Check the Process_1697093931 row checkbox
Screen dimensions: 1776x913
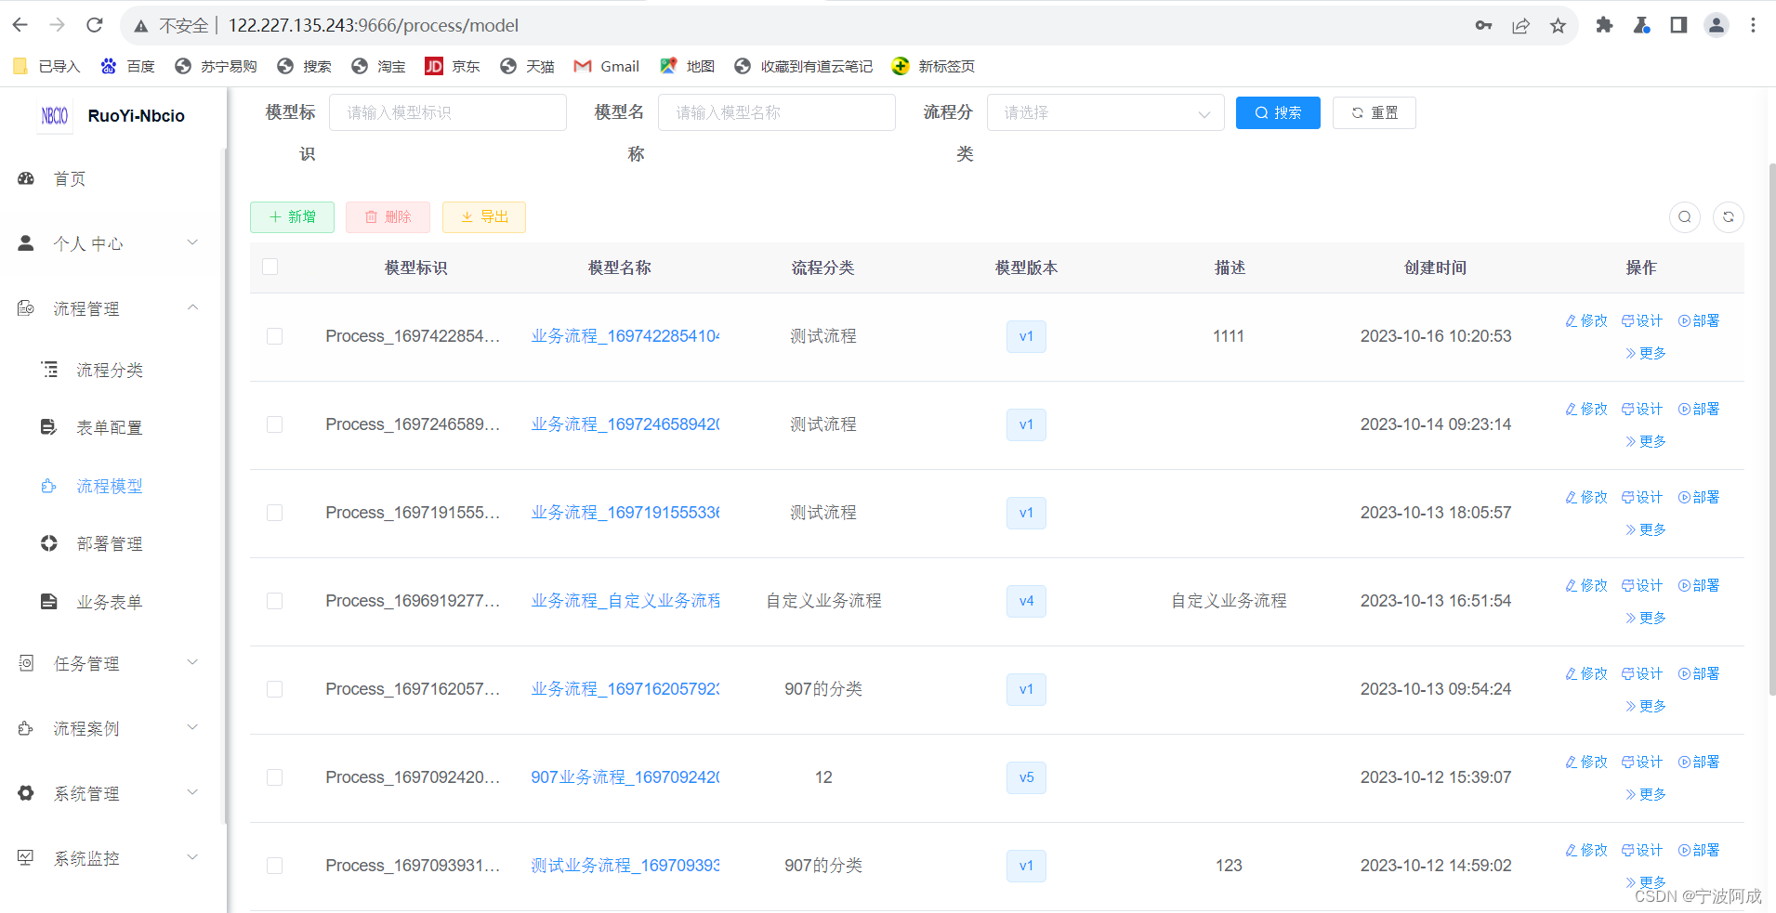point(274,866)
